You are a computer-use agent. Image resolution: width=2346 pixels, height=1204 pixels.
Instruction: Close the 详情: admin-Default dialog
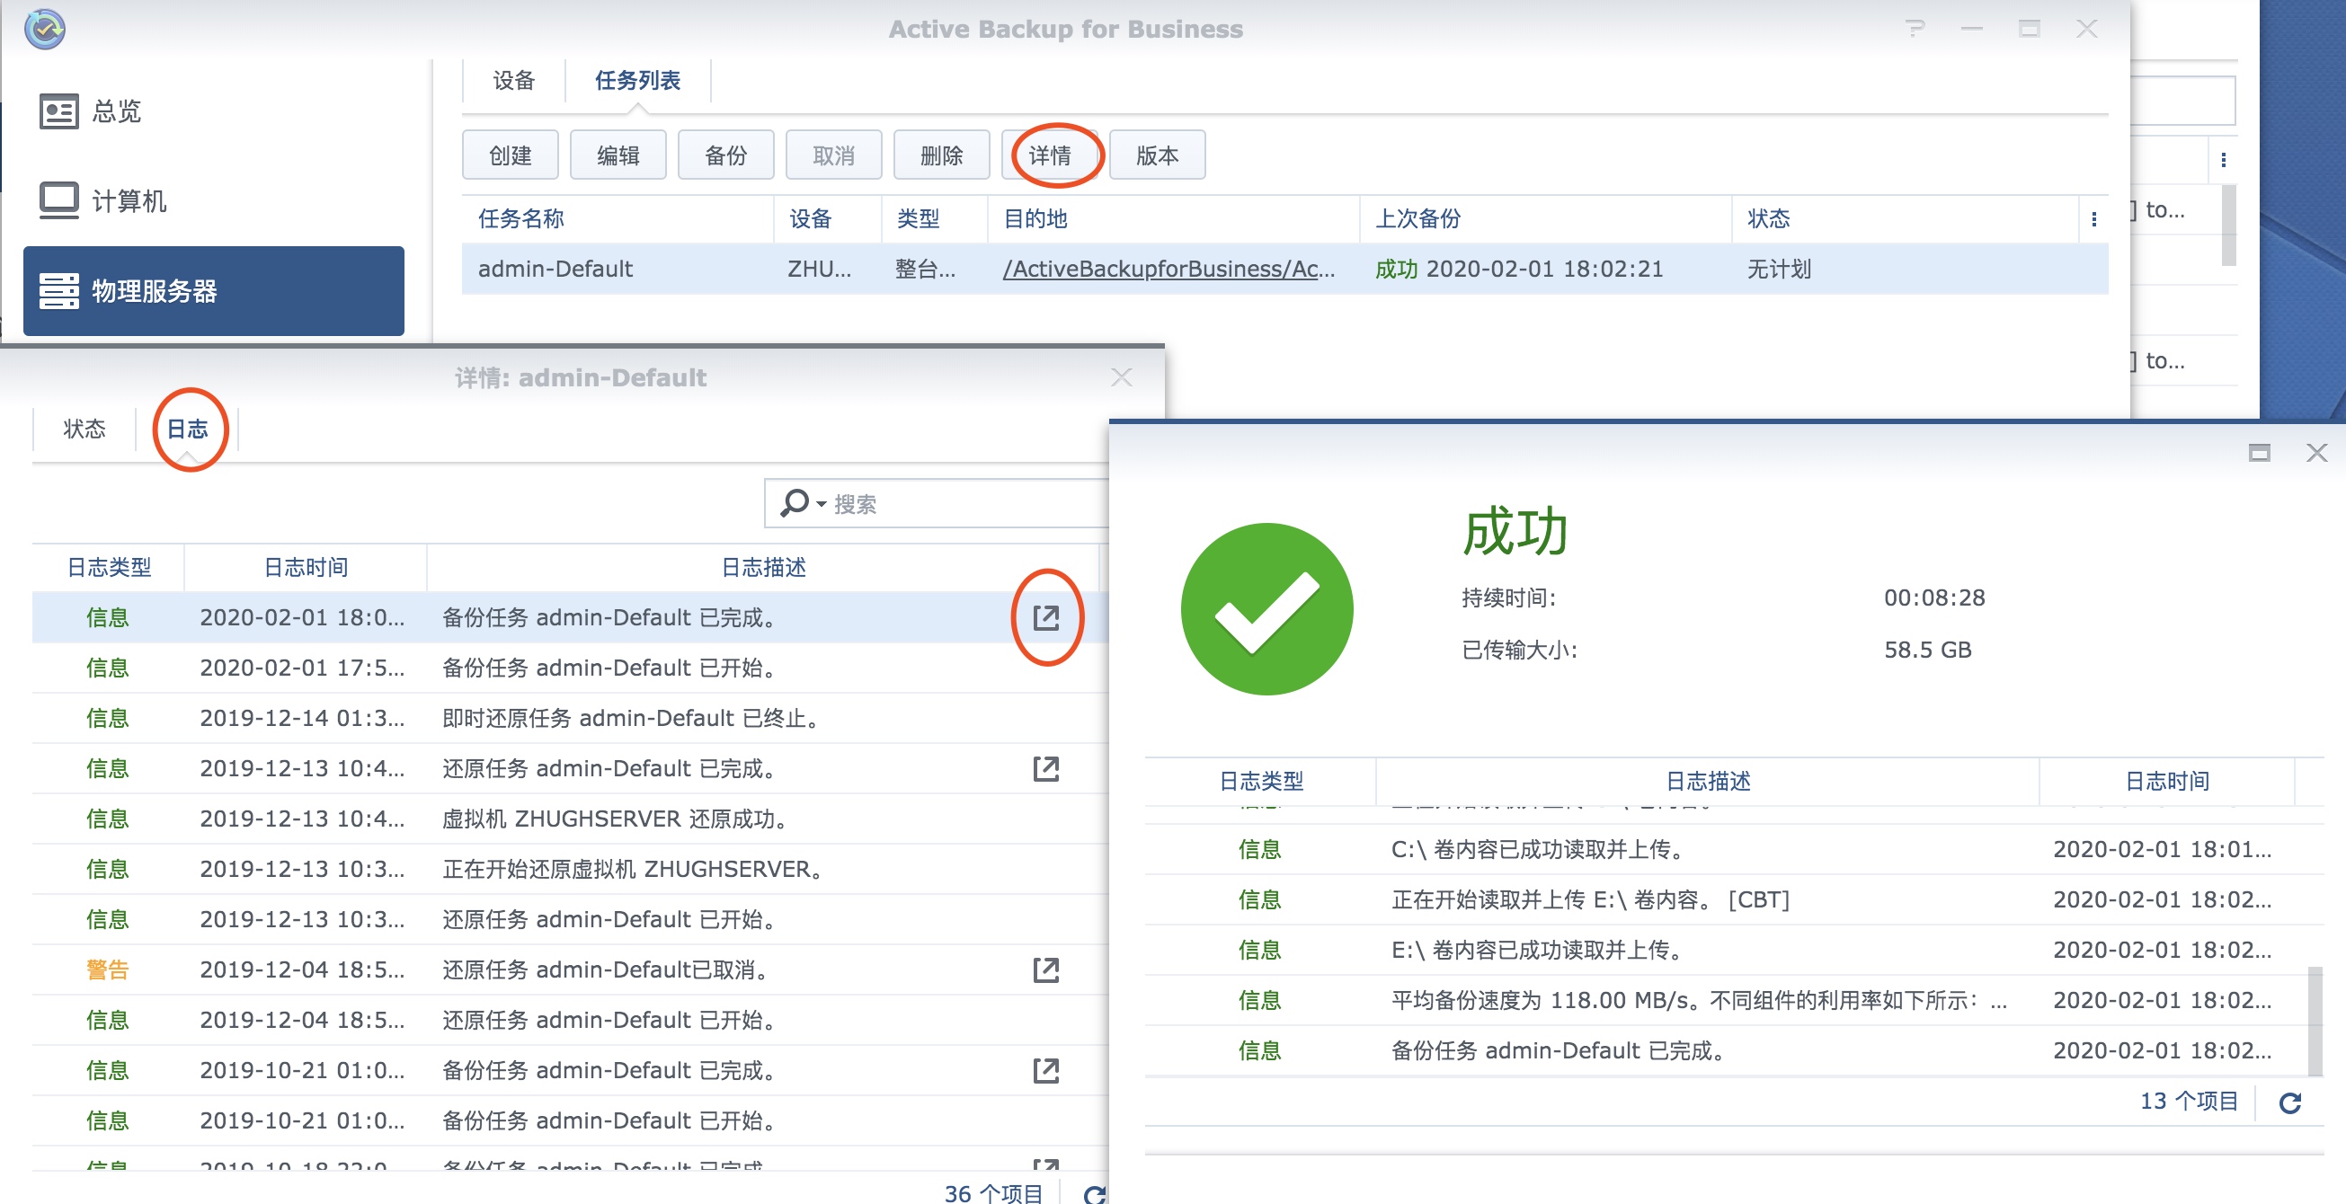coord(1122,377)
